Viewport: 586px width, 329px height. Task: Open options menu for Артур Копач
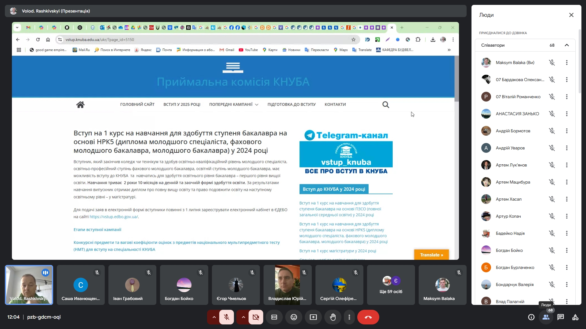coord(567,216)
